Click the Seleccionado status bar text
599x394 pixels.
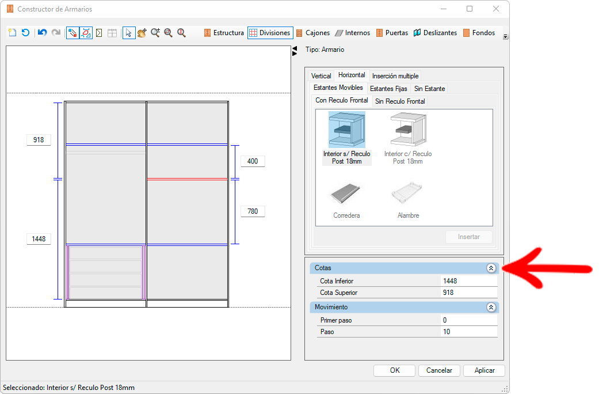coord(69,388)
